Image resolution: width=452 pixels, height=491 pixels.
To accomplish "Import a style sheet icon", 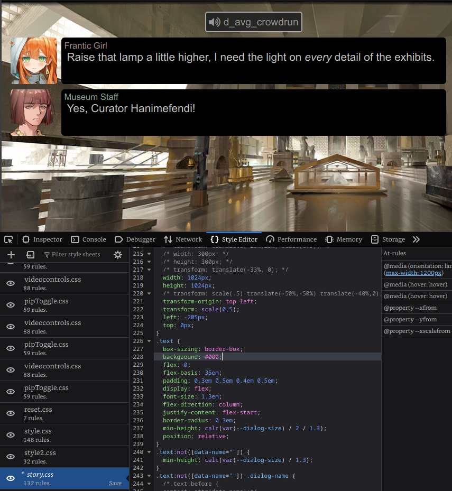I will [30, 255].
